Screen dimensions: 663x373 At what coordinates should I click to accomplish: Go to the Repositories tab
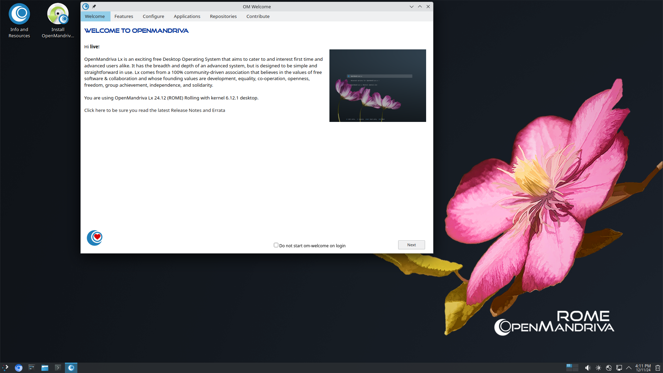[x=223, y=16]
